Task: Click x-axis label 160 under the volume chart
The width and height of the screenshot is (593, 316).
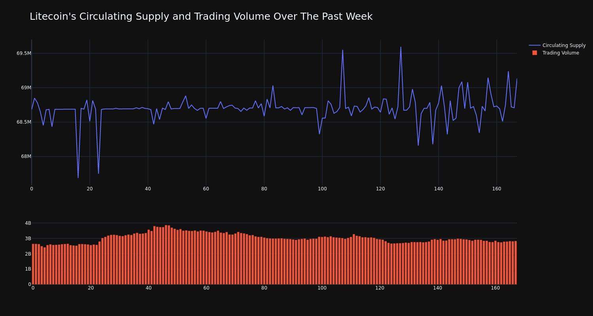Action: (x=495, y=288)
